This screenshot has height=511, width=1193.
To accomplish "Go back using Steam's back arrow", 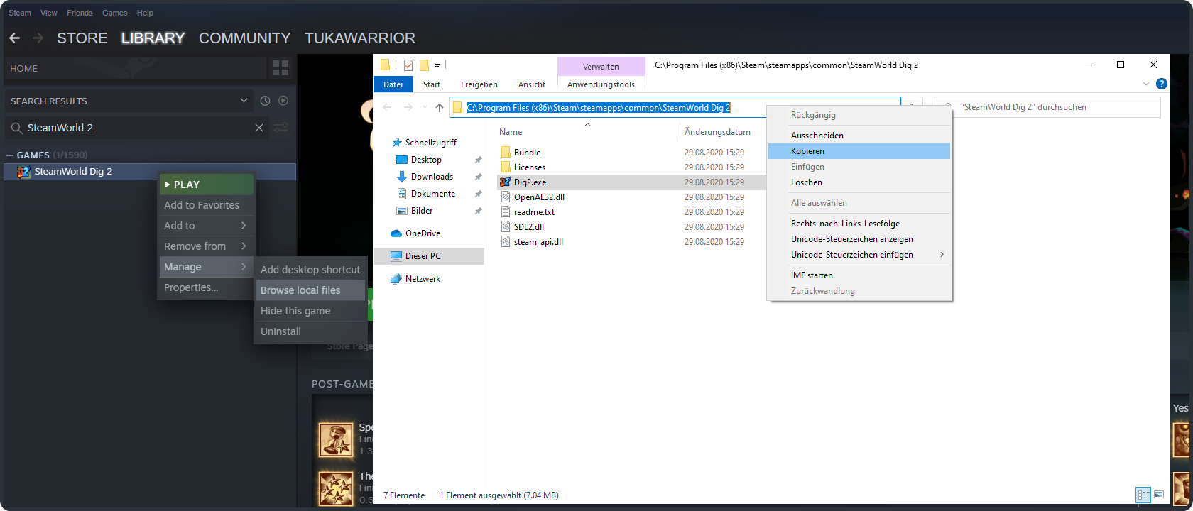I will pyautogui.click(x=15, y=38).
